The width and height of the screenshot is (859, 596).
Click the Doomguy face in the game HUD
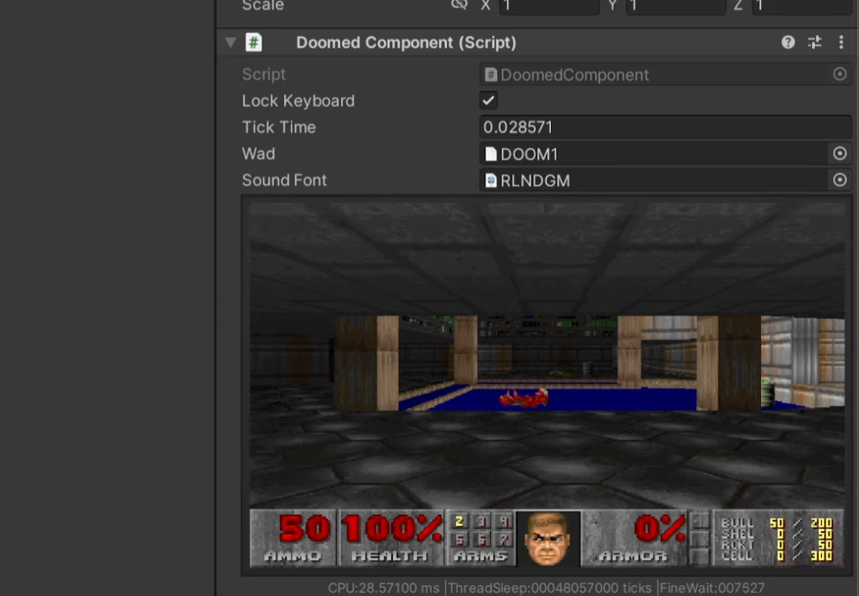pos(548,538)
